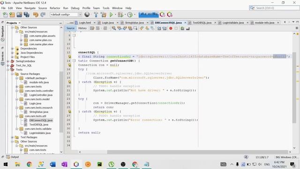Open the Navigate menu
Image resolution: width=300 pixels, height=169 pixels.
[x=30, y=8]
